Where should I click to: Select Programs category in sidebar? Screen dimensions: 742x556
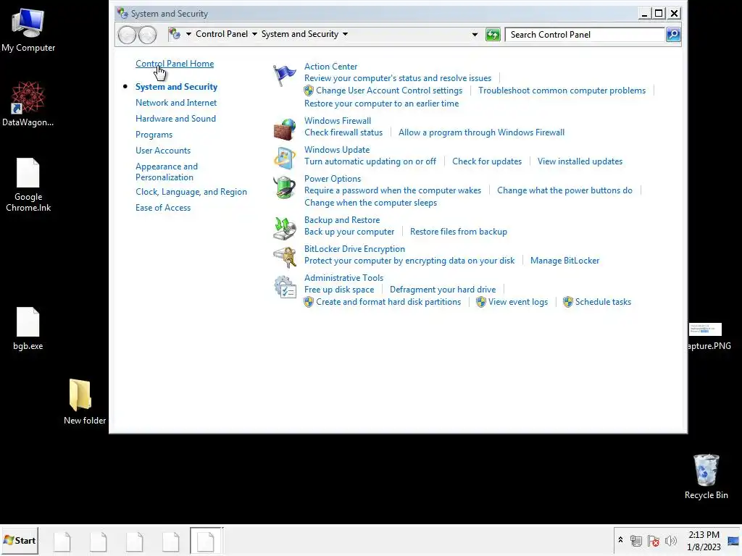(x=154, y=135)
